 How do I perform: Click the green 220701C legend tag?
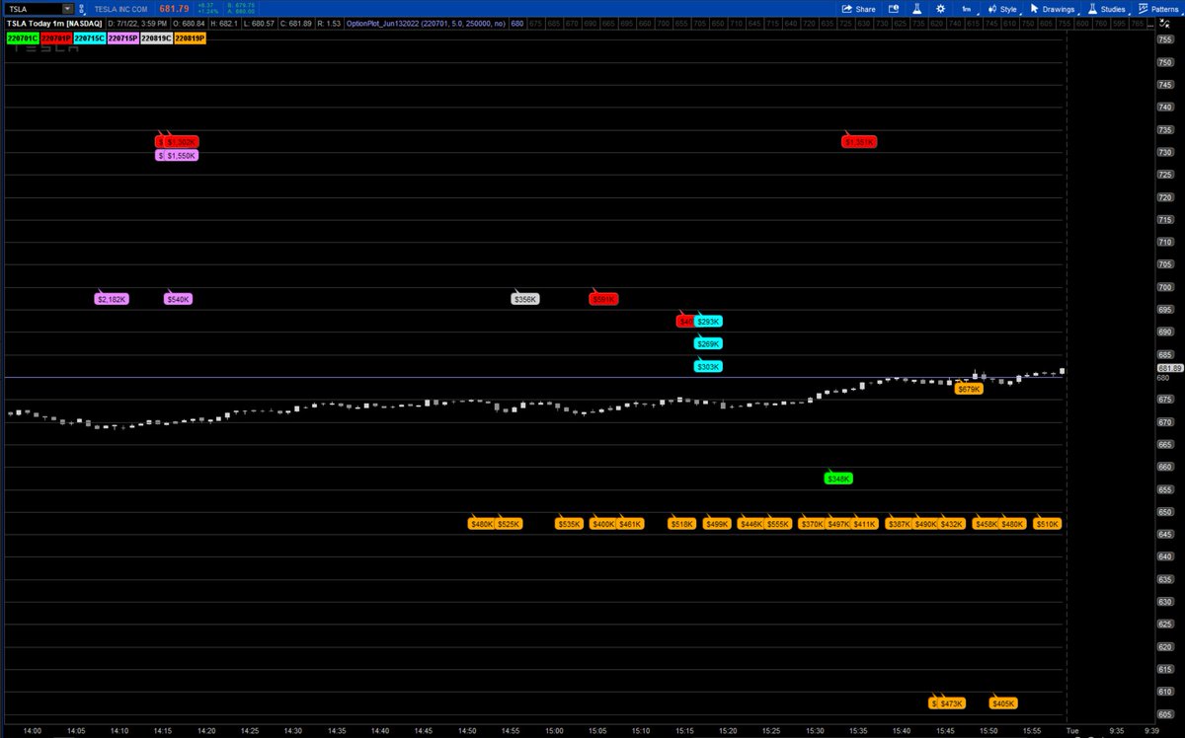point(21,37)
